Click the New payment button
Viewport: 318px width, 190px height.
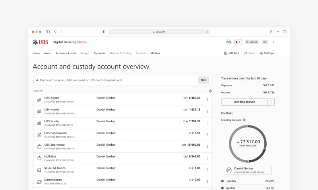[x=204, y=80]
